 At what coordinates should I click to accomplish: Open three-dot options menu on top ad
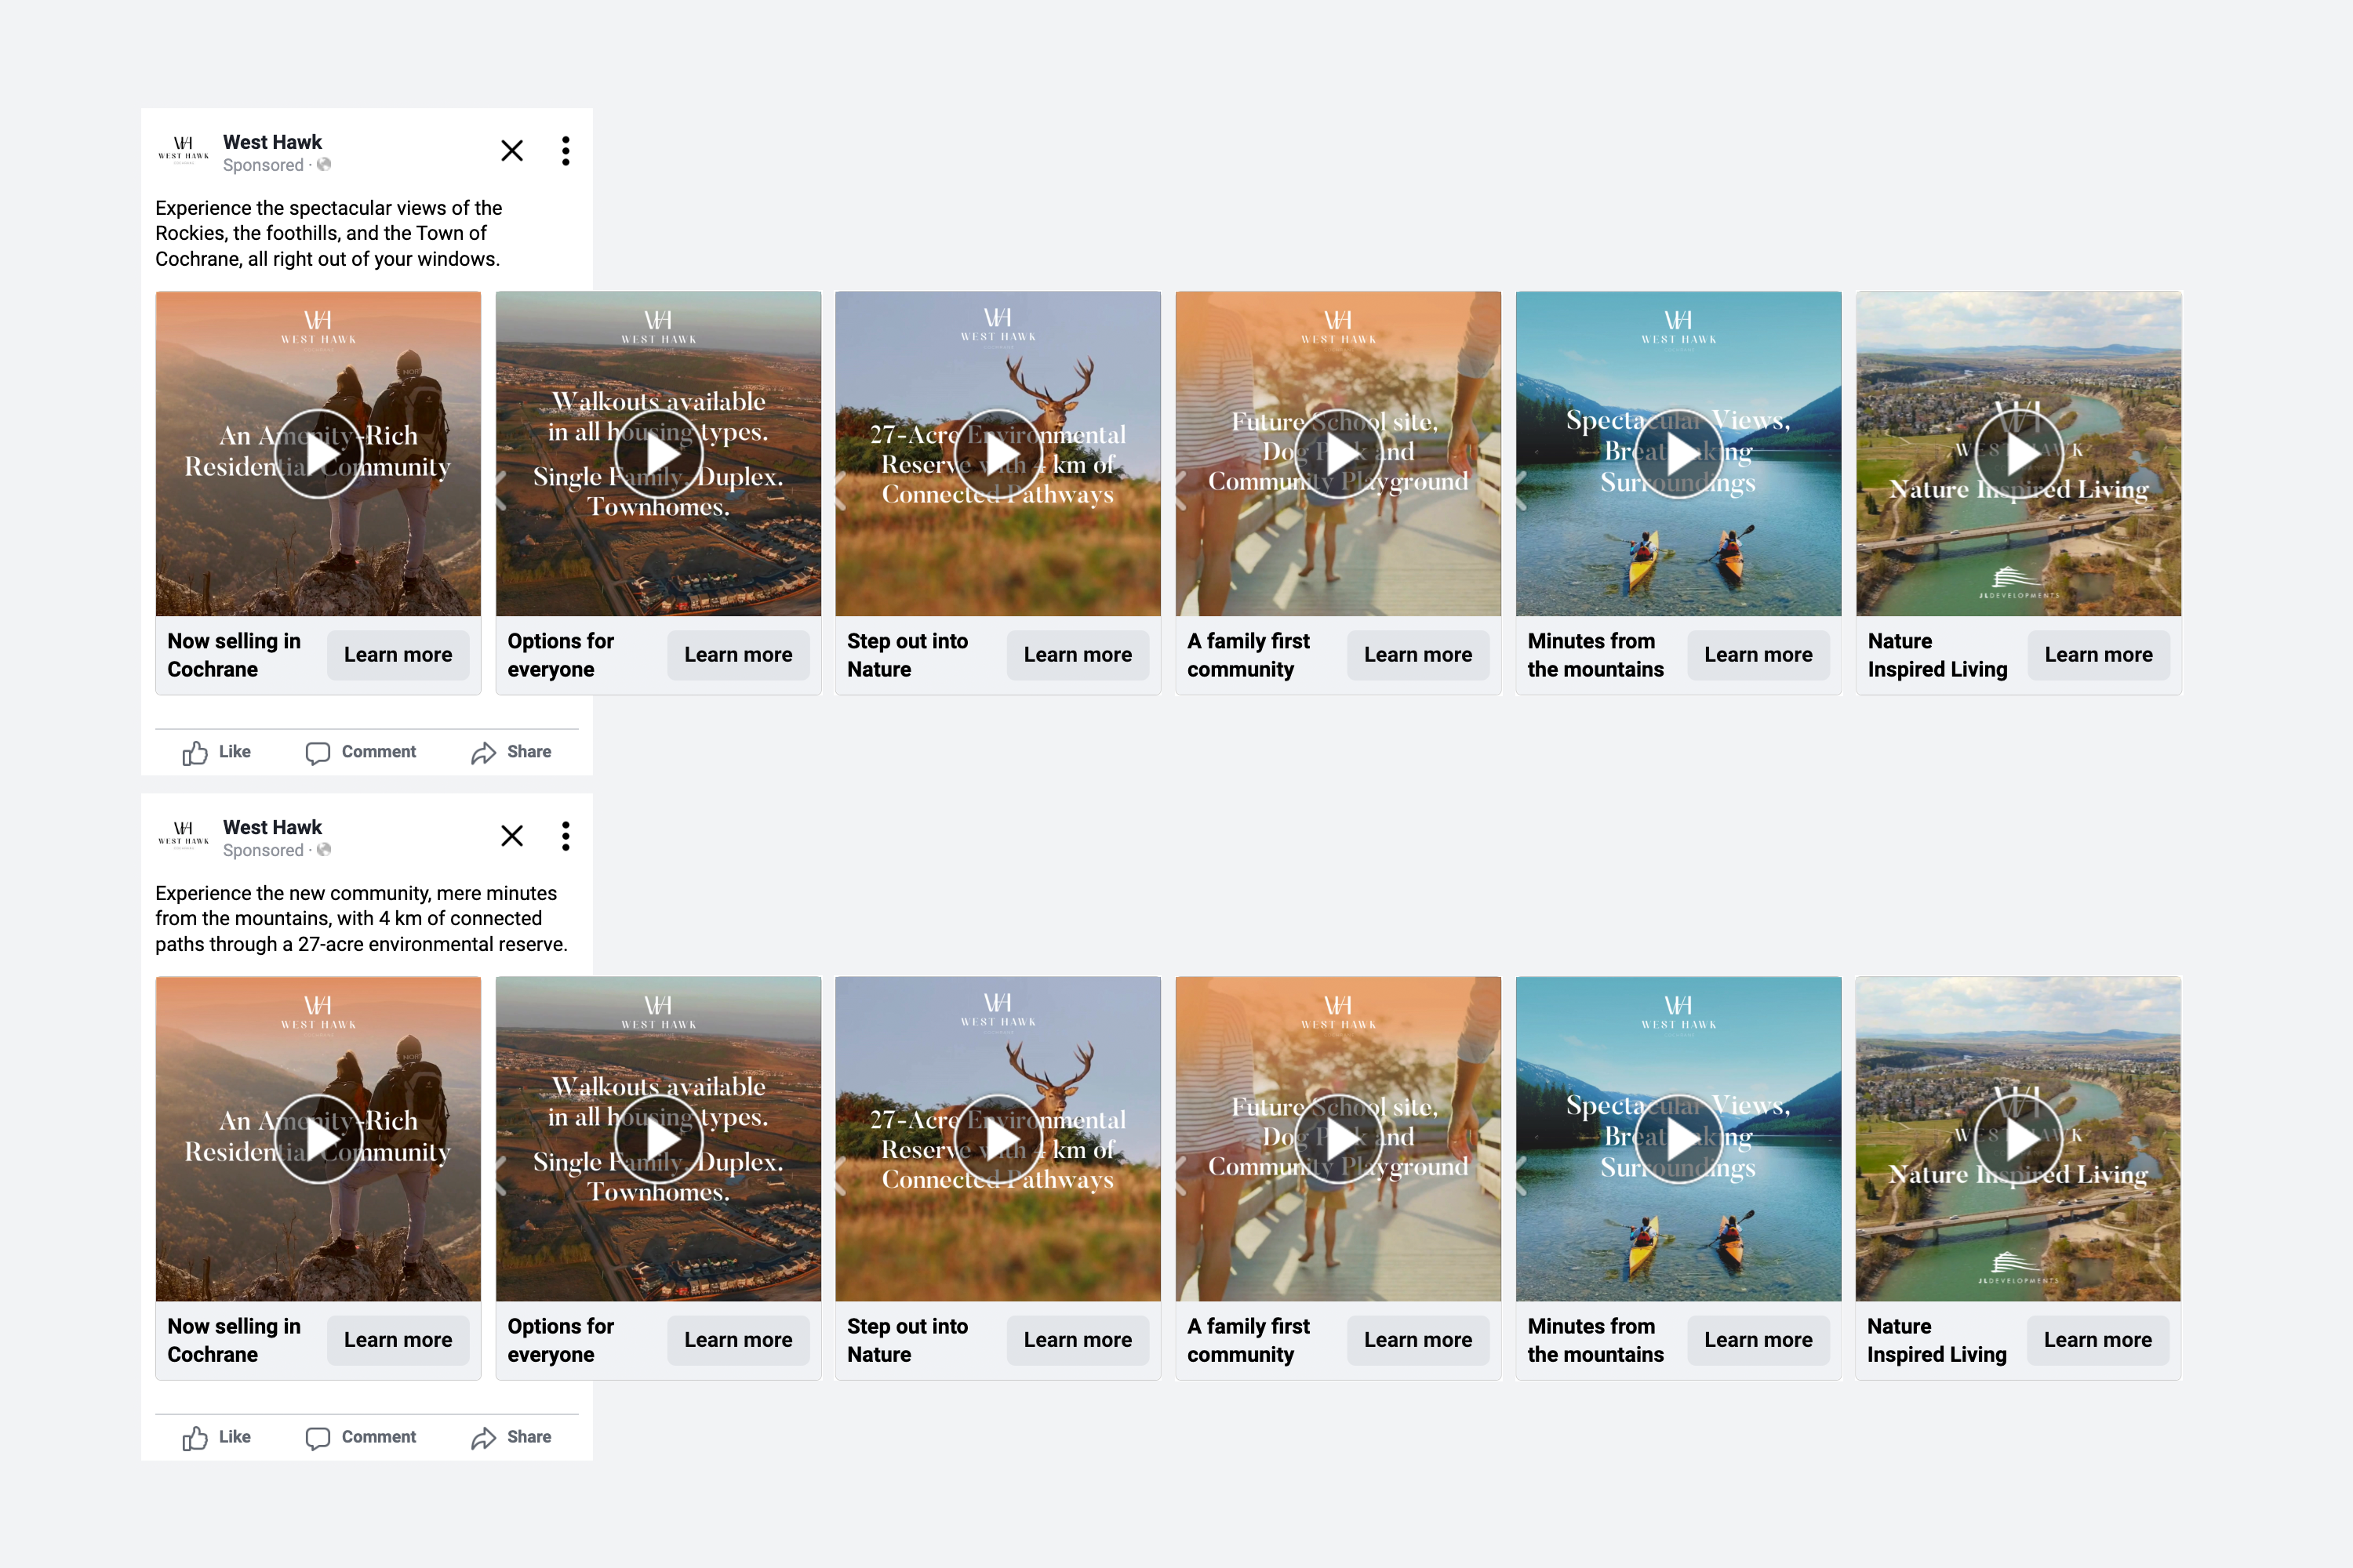click(566, 151)
